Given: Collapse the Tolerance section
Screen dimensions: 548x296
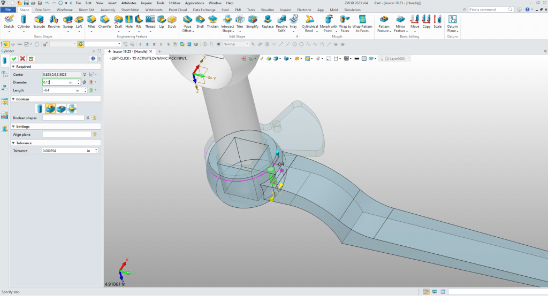Looking at the screenshot, I should tap(13, 143).
